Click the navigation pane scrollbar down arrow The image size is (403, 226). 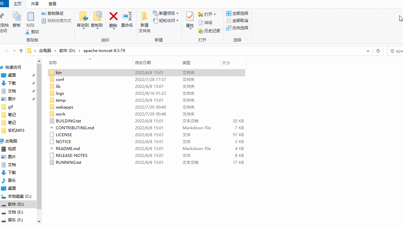coord(39,221)
